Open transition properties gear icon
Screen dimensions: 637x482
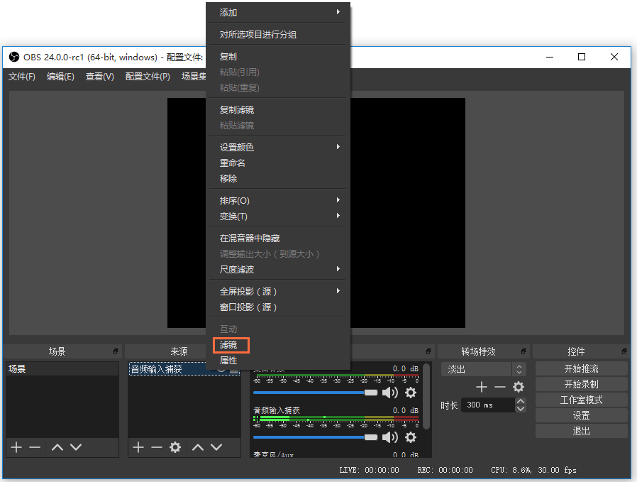[x=519, y=387]
